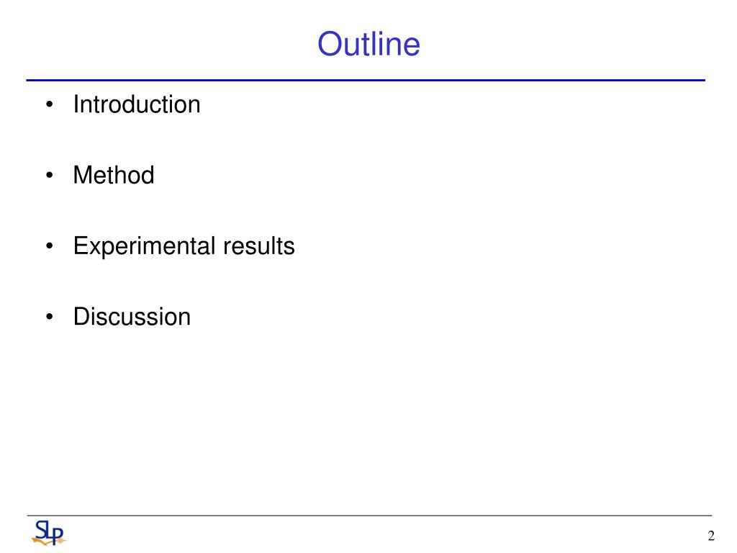Screen dimensions: 737x553
Task: Select the Introduction outline item
Action: (137, 104)
